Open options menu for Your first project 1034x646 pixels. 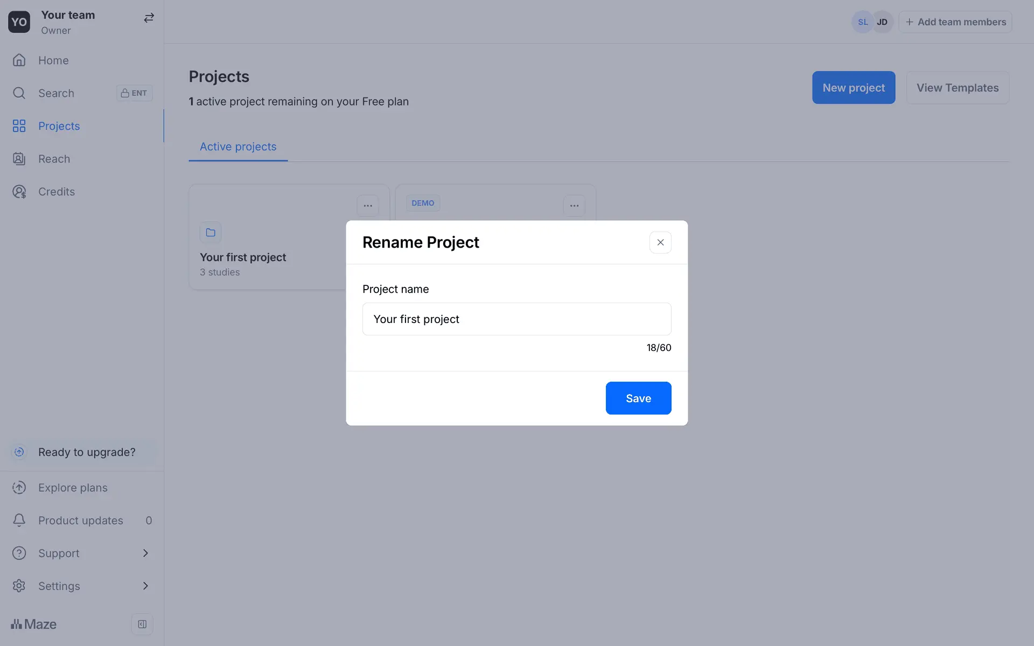coord(368,206)
